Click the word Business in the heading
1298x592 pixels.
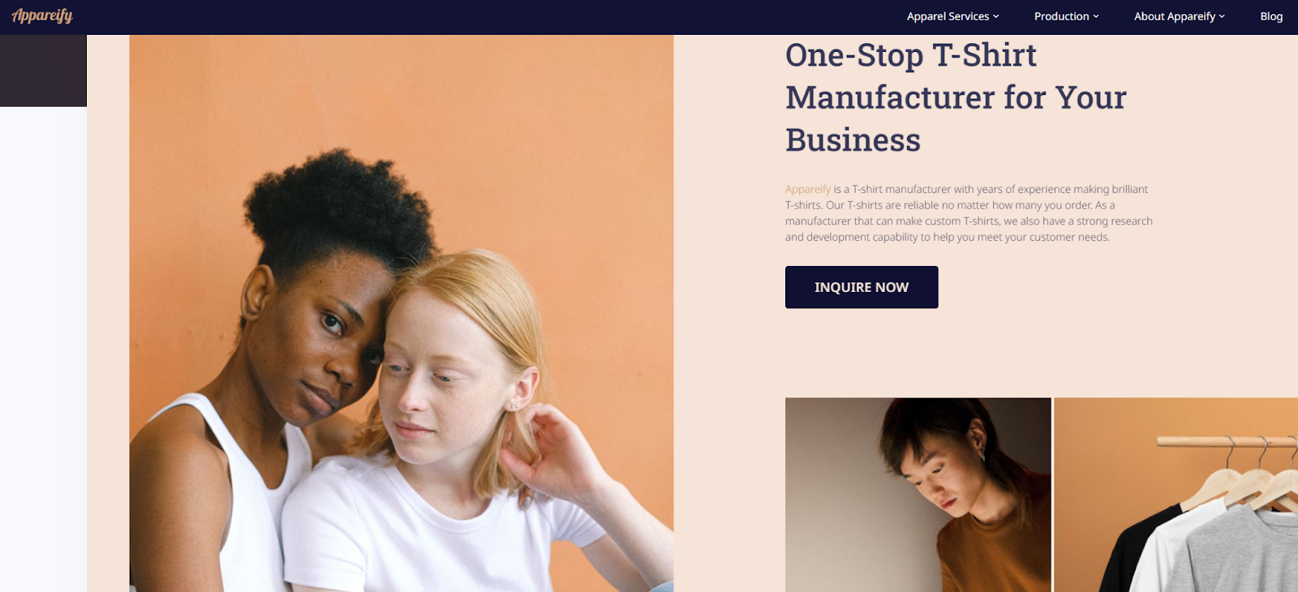(853, 140)
